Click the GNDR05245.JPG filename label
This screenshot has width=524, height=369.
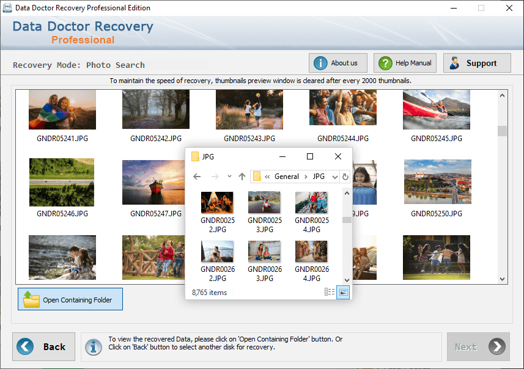click(x=437, y=138)
